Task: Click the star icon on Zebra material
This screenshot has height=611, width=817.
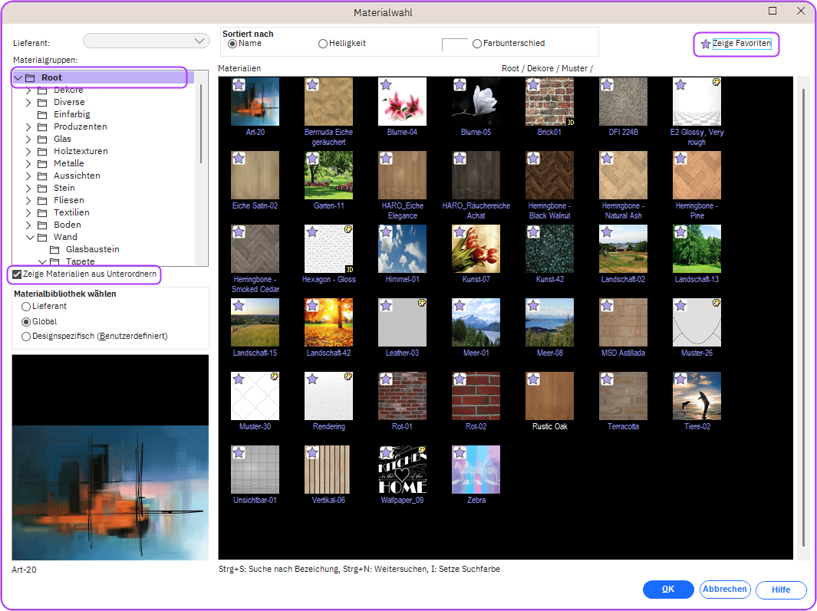Action: 460,453
